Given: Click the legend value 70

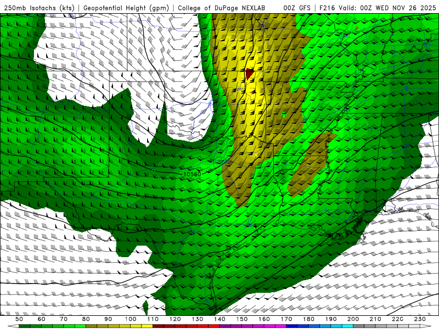Looking at the screenshot, I should pos(64,319).
